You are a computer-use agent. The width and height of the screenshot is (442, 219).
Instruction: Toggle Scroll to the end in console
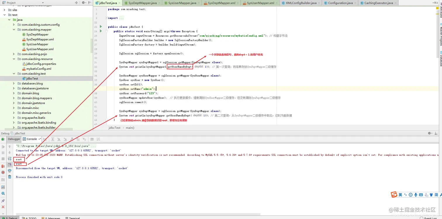[10, 165]
